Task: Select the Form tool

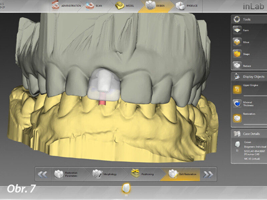Action: [237, 30]
